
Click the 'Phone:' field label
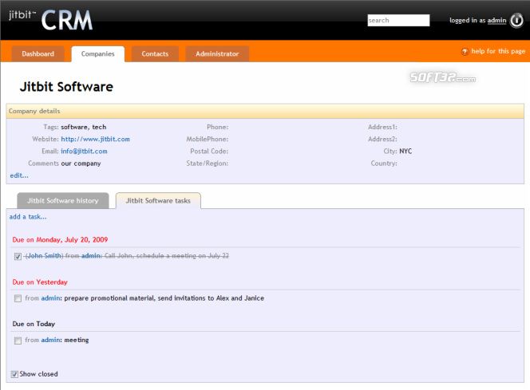click(x=217, y=127)
